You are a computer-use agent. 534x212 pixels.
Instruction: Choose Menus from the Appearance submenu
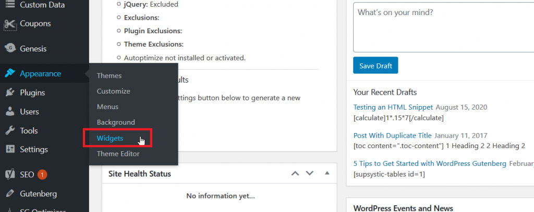(x=107, y=107)
